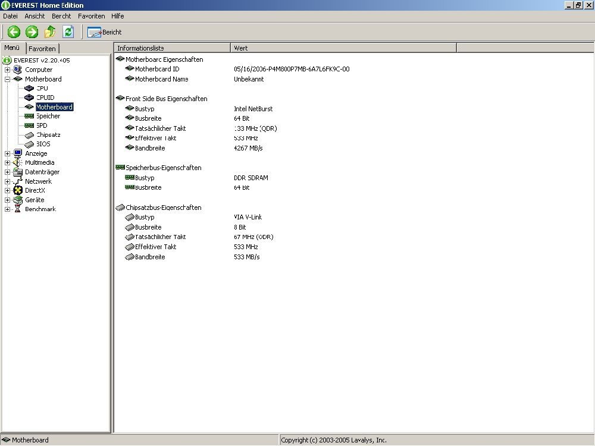
Task: Click the Up level toolbar icon
Action: tap(50, 32)
